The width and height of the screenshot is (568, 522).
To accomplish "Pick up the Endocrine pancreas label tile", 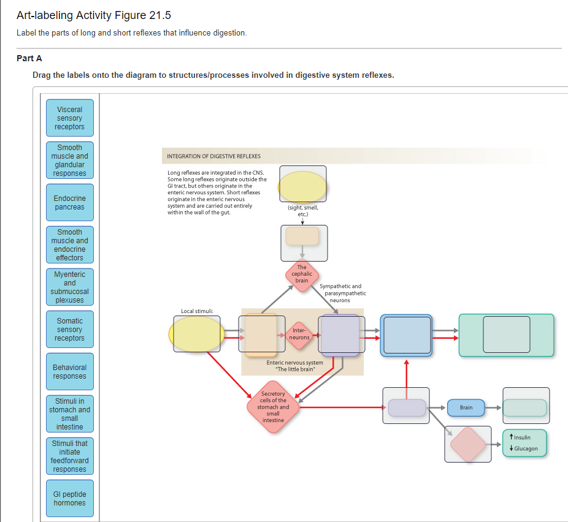I will tap(69, 202).
